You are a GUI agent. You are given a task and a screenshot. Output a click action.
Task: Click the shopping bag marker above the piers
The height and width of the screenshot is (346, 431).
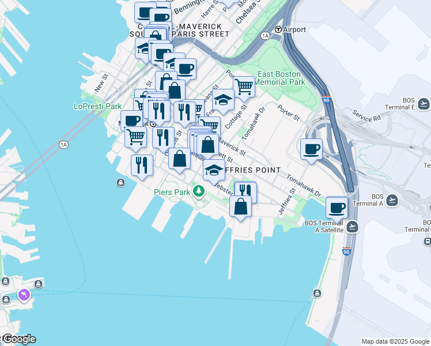[240, 209]
